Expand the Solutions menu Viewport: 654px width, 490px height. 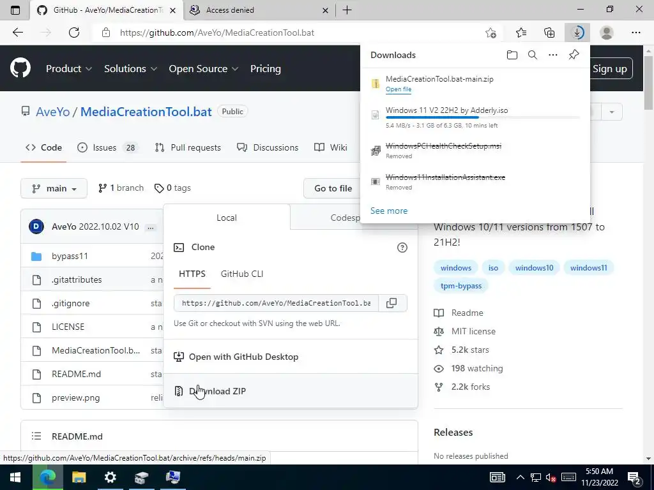click(130, 69)
